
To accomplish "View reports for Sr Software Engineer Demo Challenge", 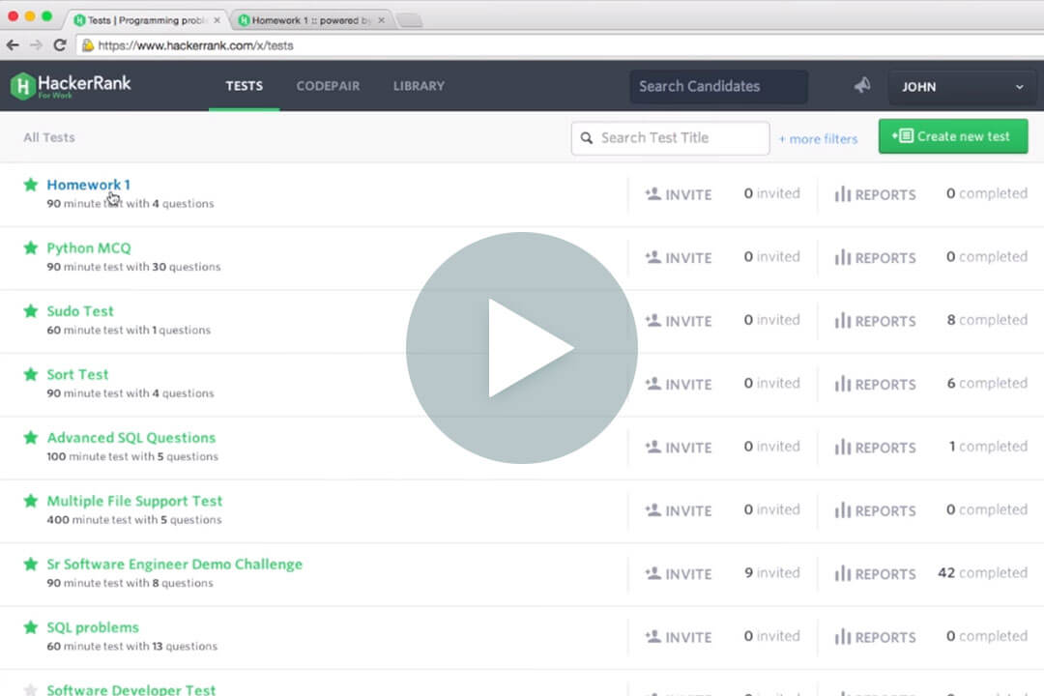I will [875, 574].
